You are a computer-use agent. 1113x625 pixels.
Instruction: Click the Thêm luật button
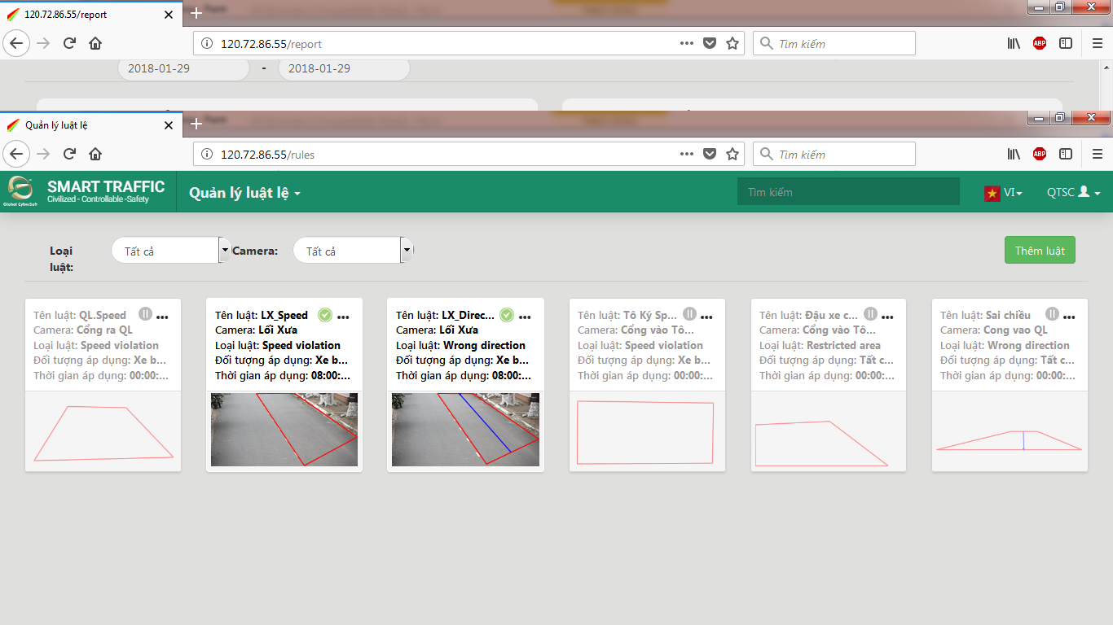tap(1040, 251)
